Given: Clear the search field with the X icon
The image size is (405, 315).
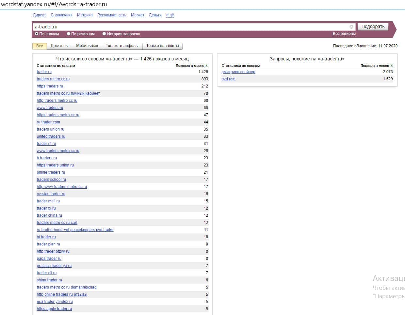Looking at the screenshot, I should tap(351, 27).
